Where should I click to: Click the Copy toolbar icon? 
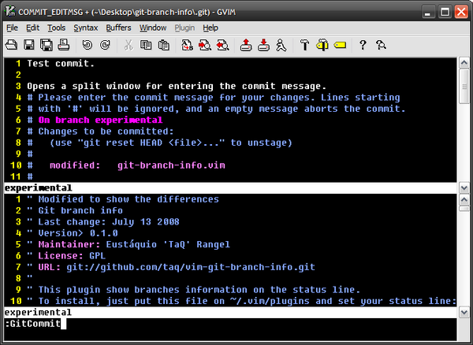point(146,45)
